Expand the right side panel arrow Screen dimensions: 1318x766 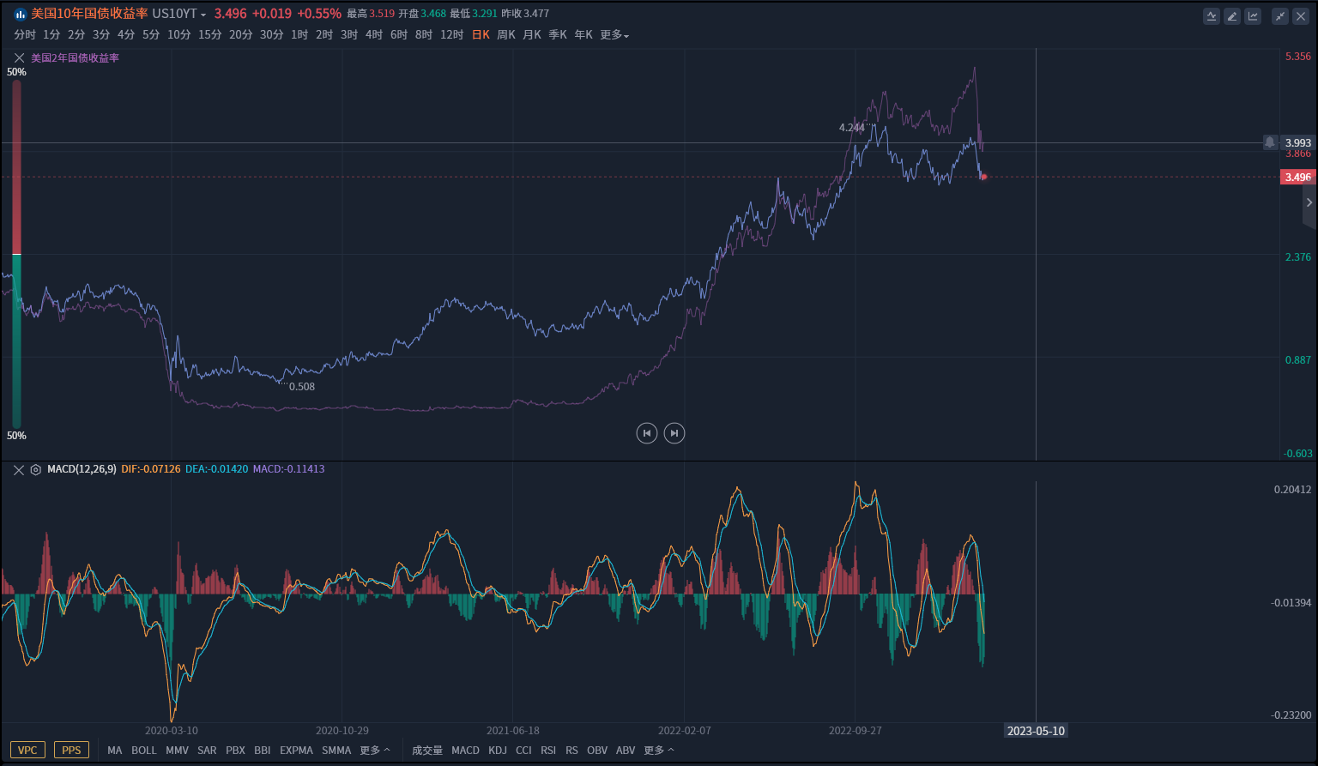pos(1309,202)
